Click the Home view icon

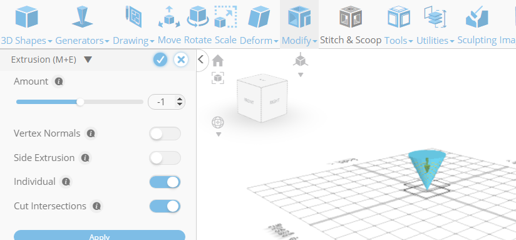point(218,61)
